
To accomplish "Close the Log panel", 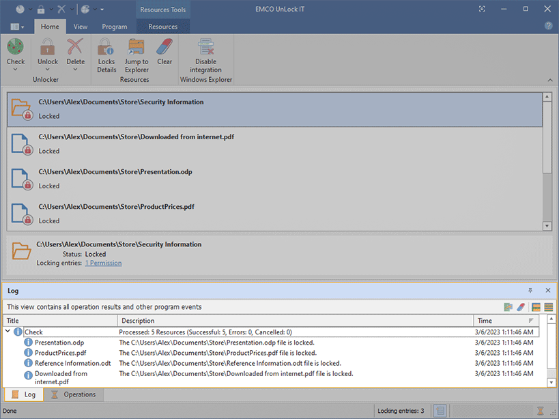I will click(547, 291).
